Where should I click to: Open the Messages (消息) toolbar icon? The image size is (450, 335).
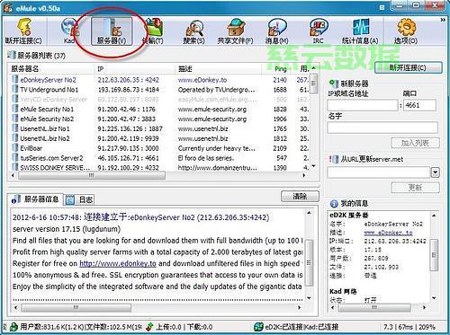pyautogui.click(x=276, y=31)
